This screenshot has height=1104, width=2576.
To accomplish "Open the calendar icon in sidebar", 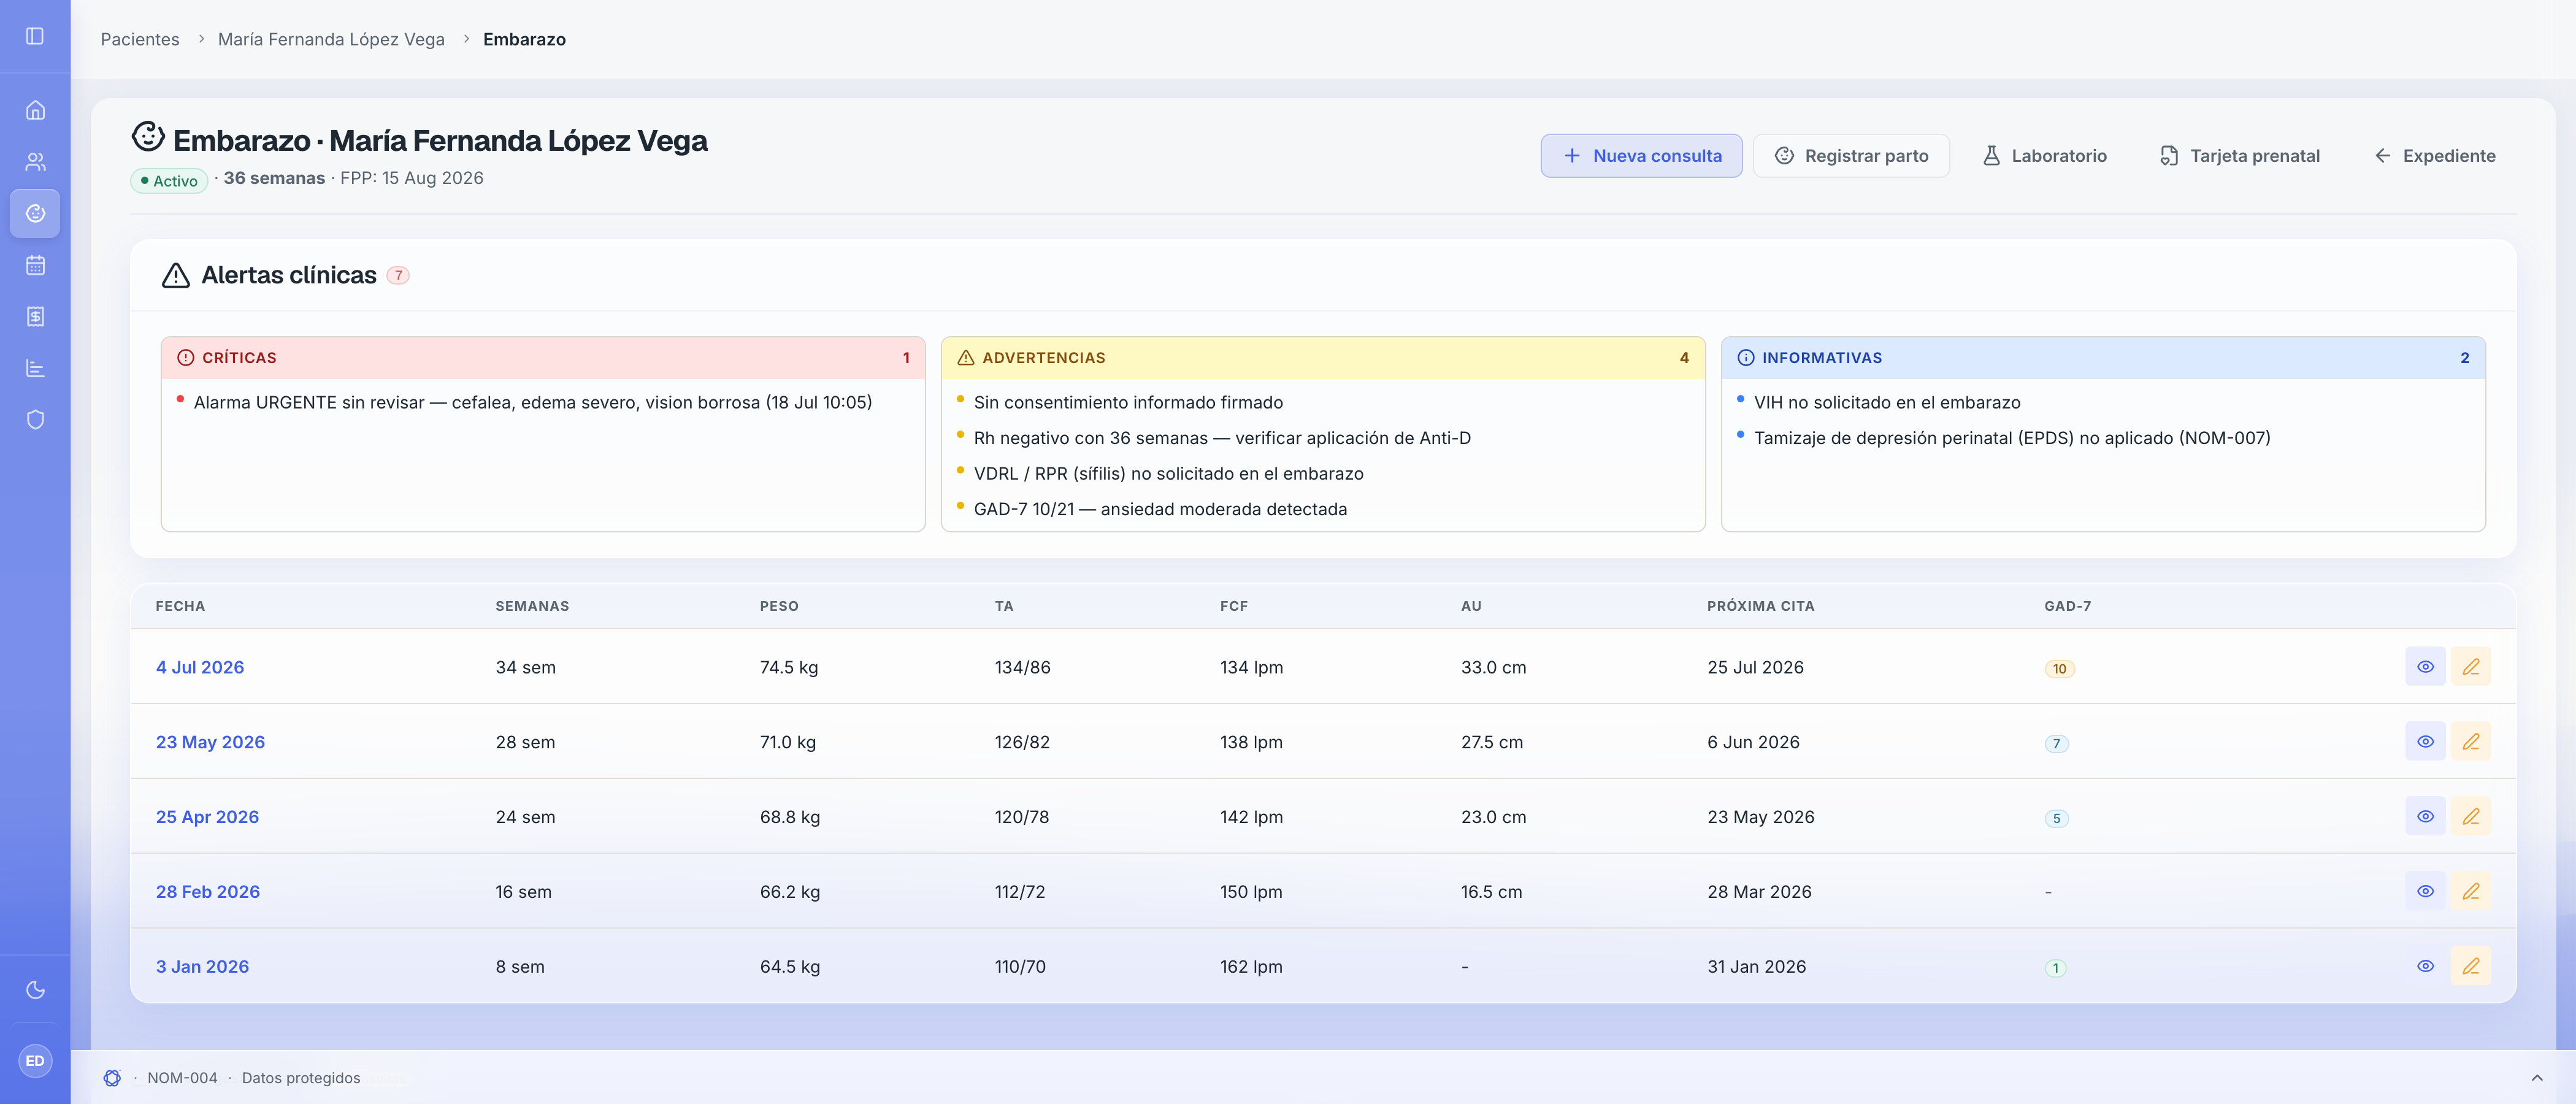I will (x=35, y=265).
